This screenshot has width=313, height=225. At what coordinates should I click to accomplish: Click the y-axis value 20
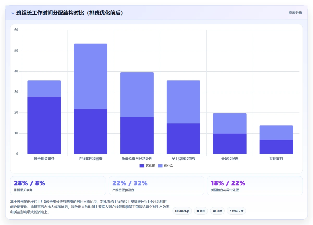pos(16,113)
